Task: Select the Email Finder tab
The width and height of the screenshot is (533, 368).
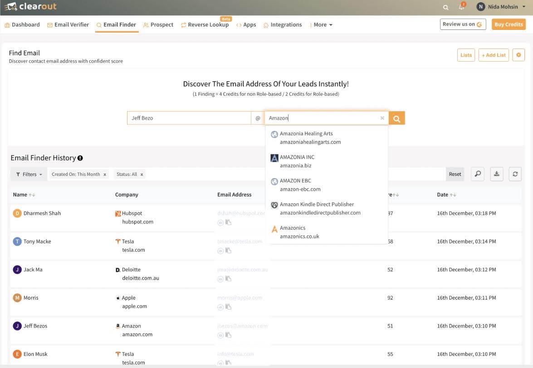Action: (x=116, y=24)
